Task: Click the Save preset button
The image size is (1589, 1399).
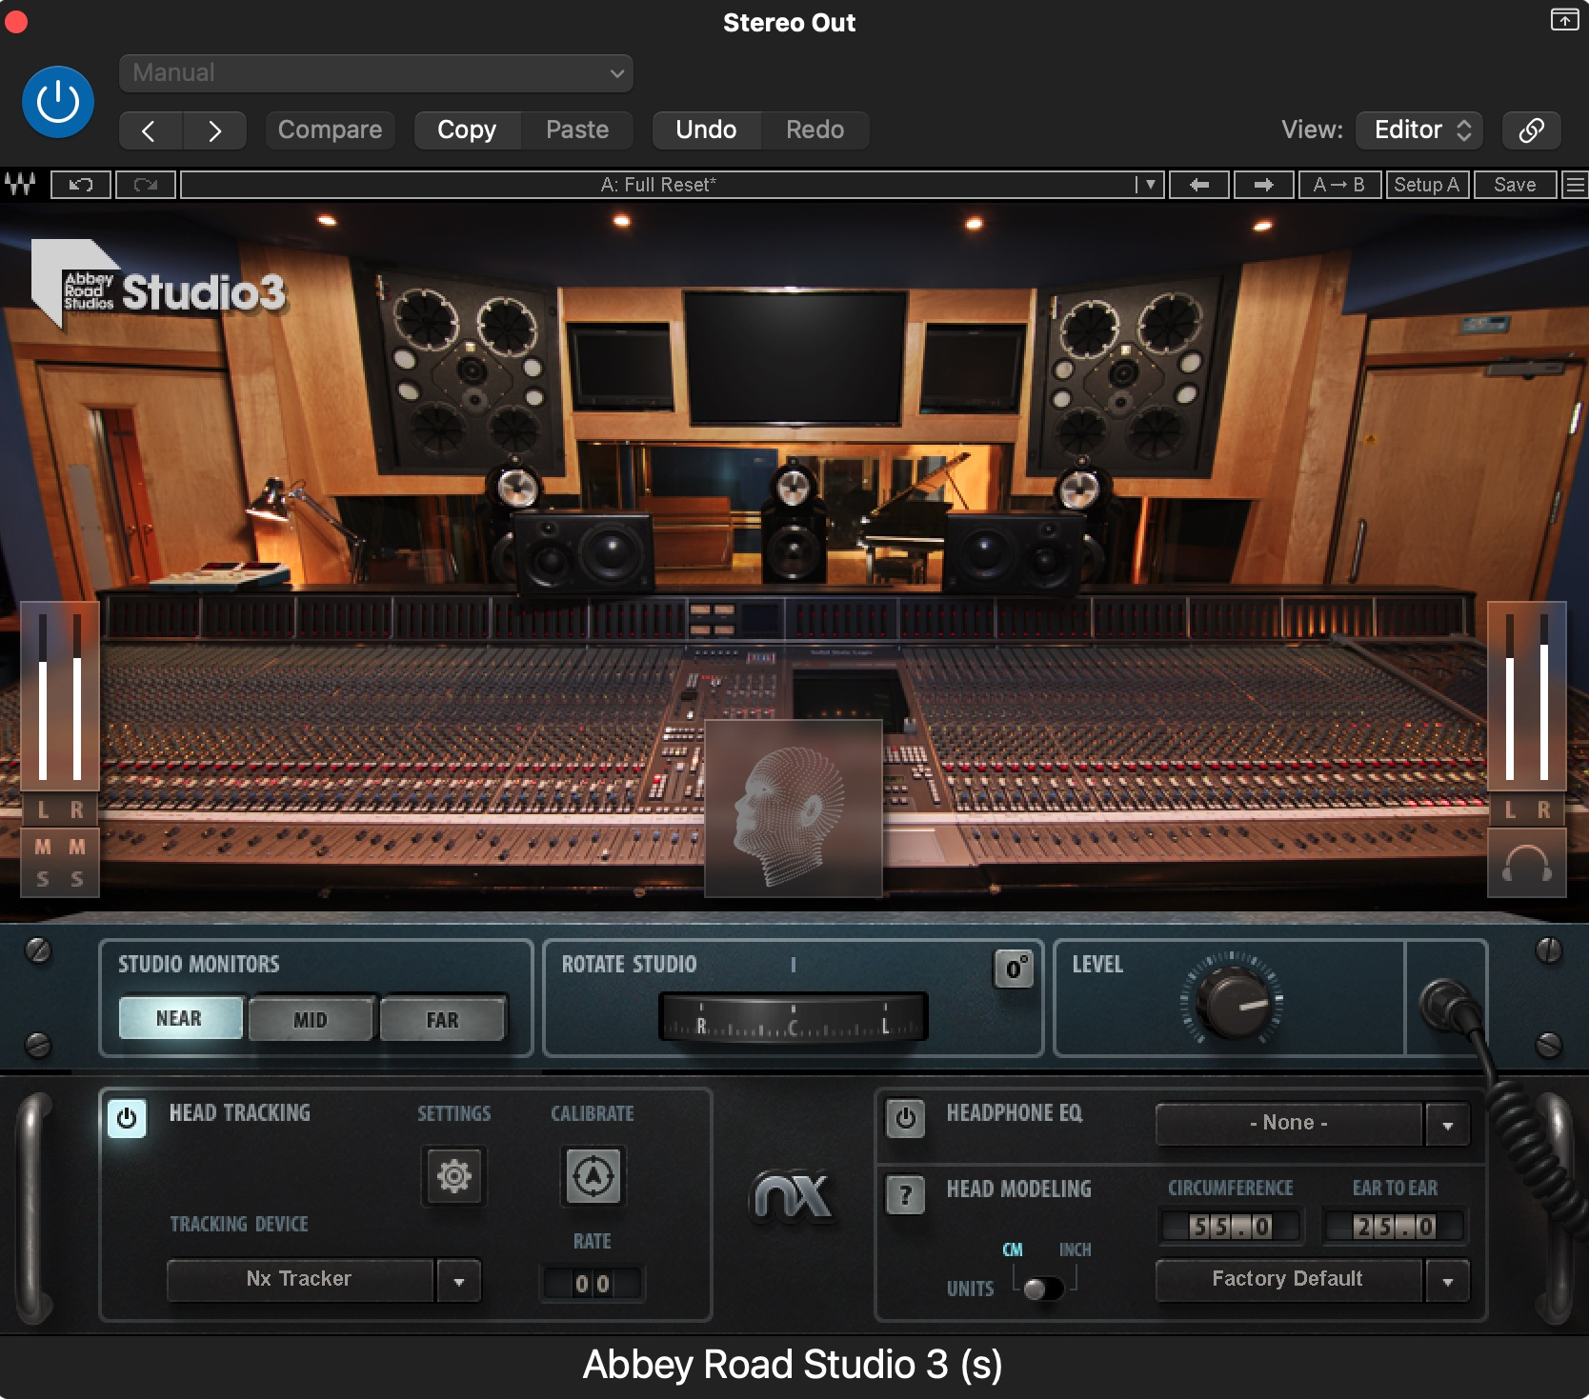Action: click(1515, 184)
